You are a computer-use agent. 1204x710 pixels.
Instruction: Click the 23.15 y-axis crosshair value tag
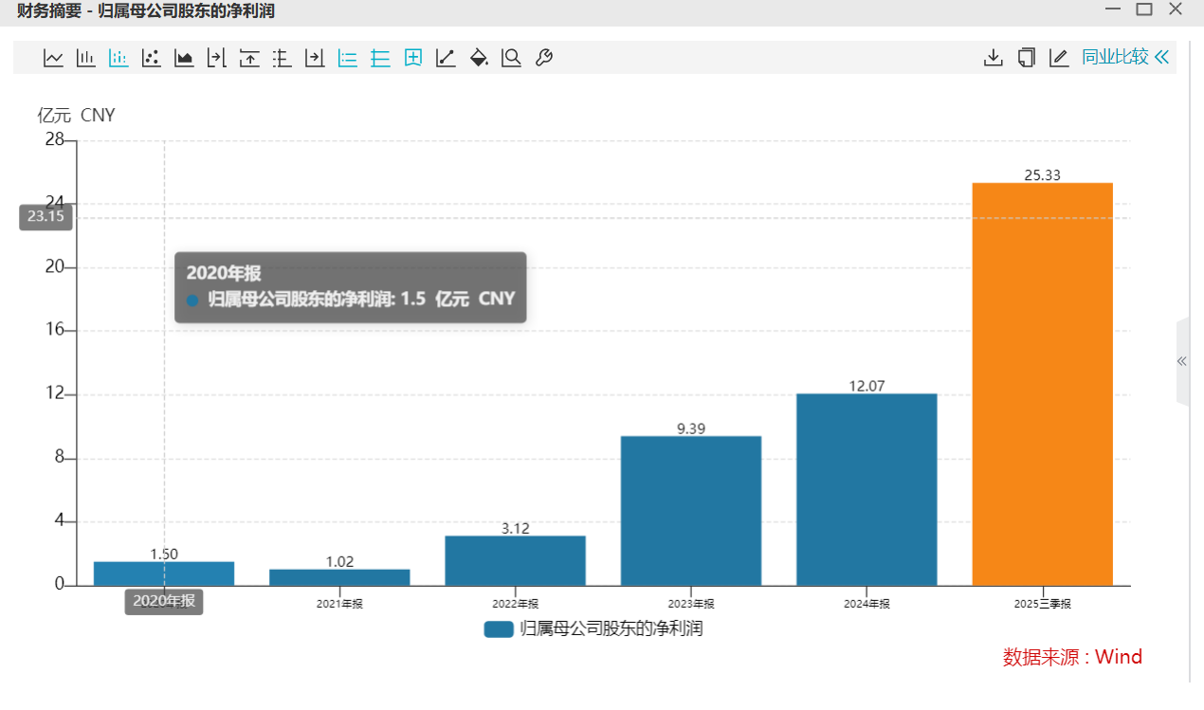(46, 216)
